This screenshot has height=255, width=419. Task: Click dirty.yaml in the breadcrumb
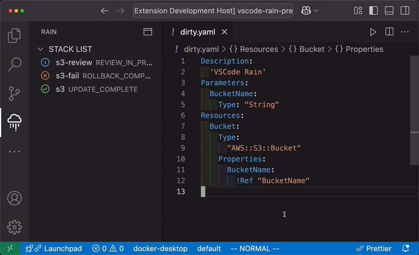201,49
